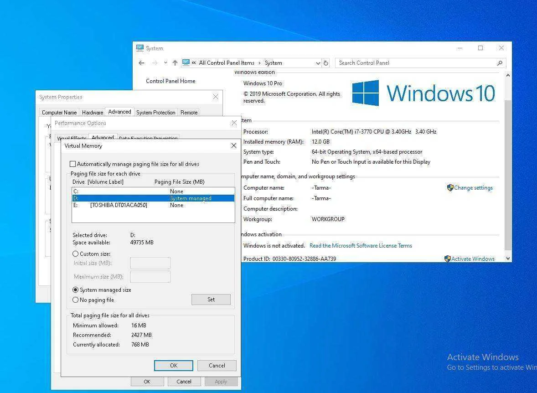Click the search magnifier icon in Control Panel

coord(500,63)
